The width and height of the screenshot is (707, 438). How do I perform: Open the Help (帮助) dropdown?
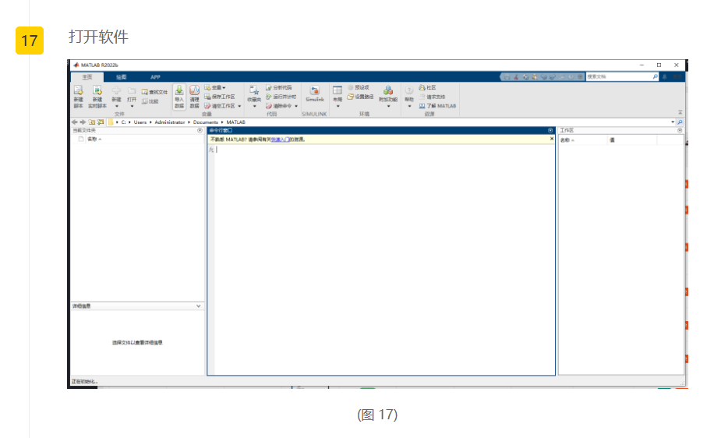click(409, 97)
